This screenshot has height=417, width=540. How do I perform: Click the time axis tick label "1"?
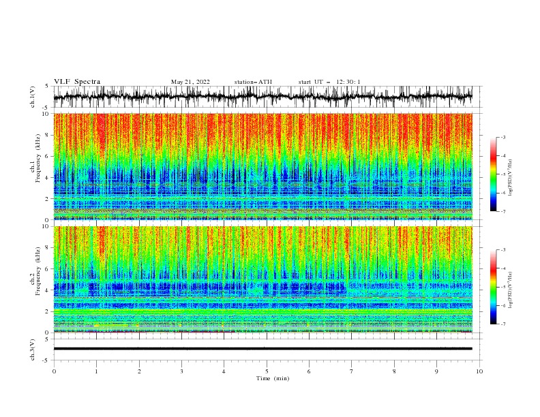[x=96, y=371]
